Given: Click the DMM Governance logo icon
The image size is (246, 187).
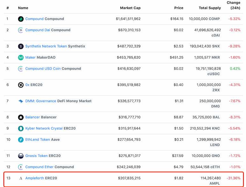Looking at the screenshot, I should 21,101.
